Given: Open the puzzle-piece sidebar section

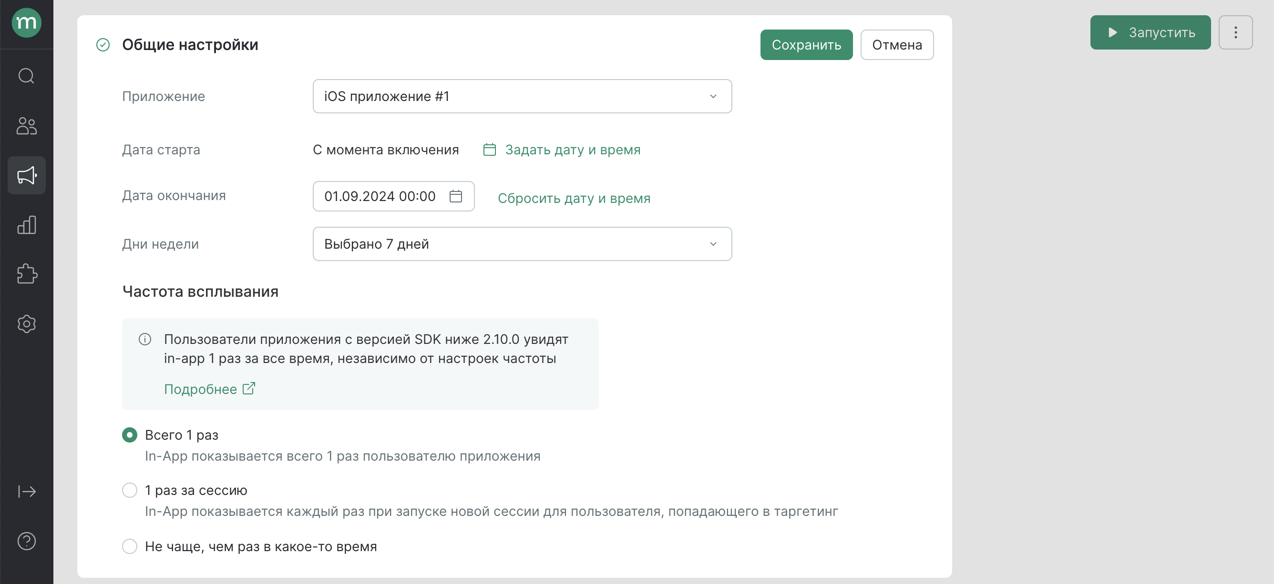Looking at the screenshot, I should 27,274.
